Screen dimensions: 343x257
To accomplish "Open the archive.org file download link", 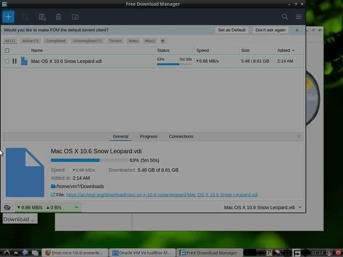I will tap(162, 194).
